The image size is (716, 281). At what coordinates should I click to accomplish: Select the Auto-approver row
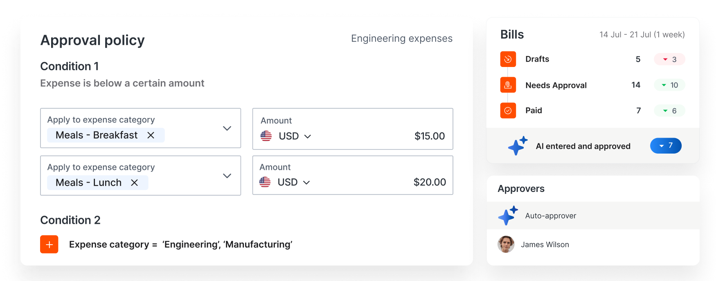coord(593,216)
